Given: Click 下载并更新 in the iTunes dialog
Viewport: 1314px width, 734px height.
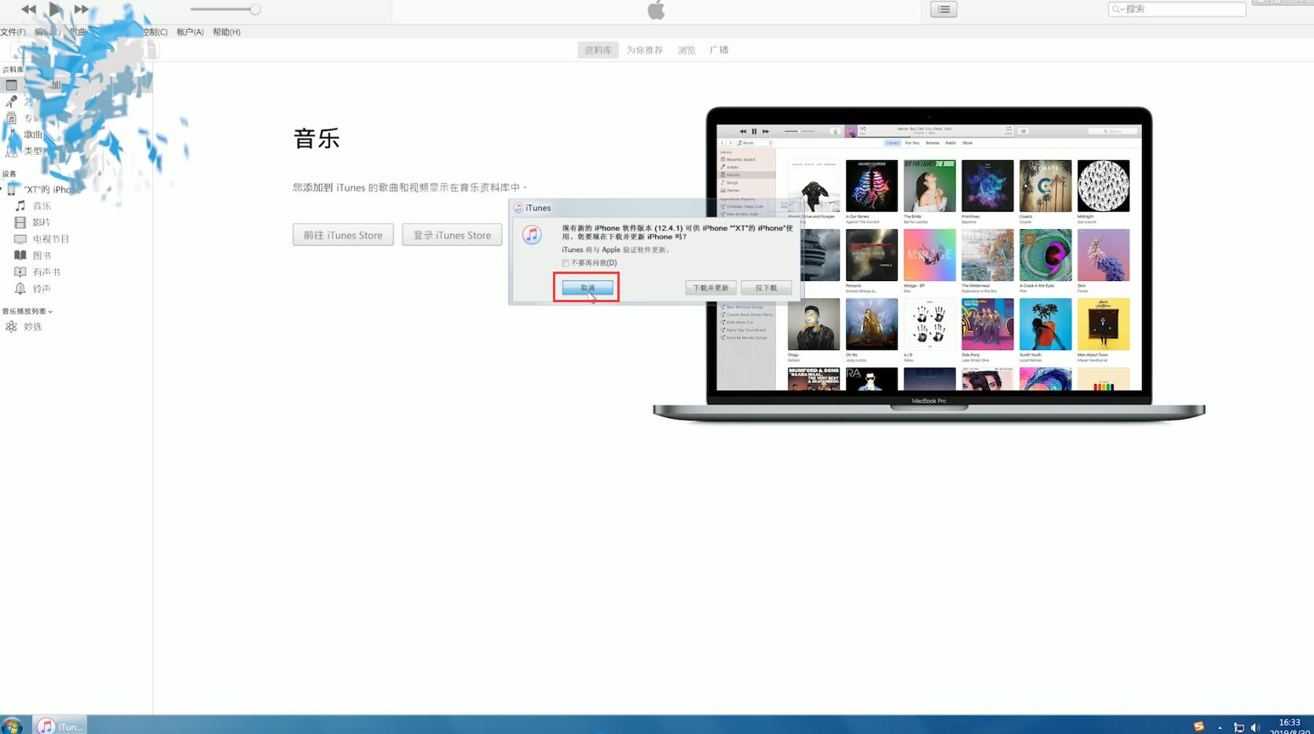Looking at the screenshot, I should 711,288.
